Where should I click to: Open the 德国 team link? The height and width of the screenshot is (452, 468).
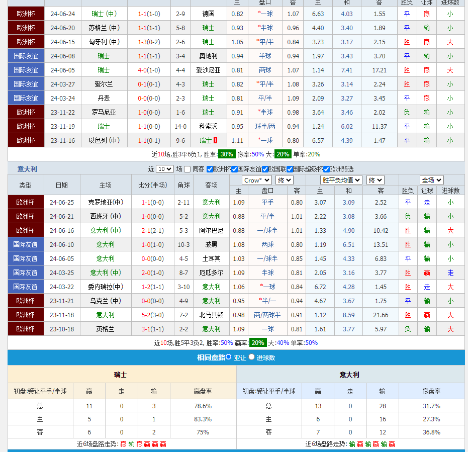coord(209,14)
